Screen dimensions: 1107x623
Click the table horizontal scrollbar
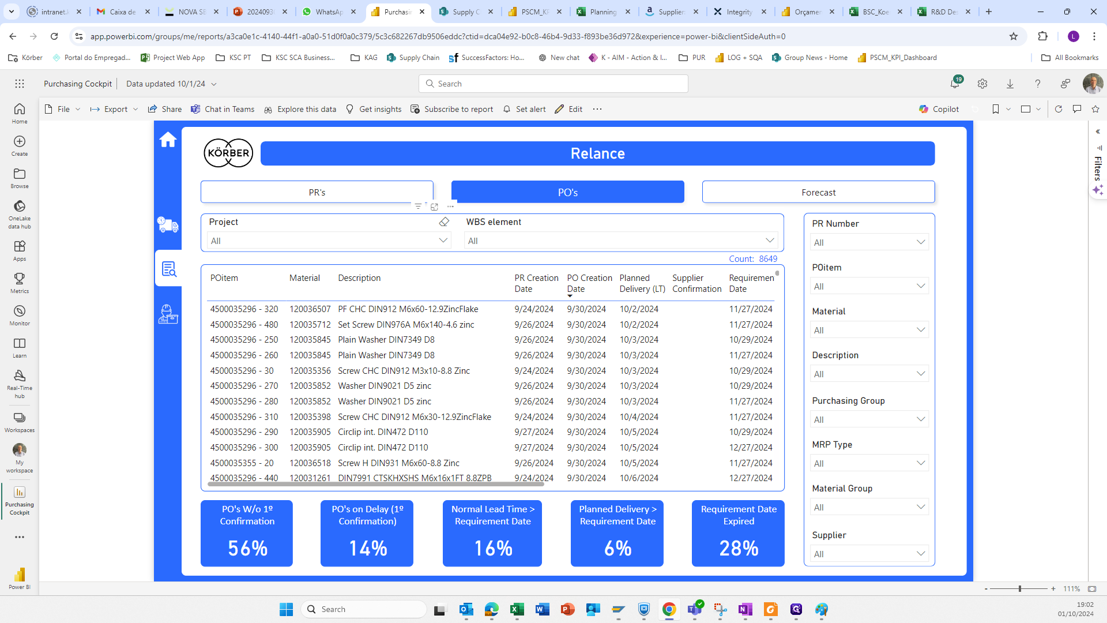click(376, 484)
